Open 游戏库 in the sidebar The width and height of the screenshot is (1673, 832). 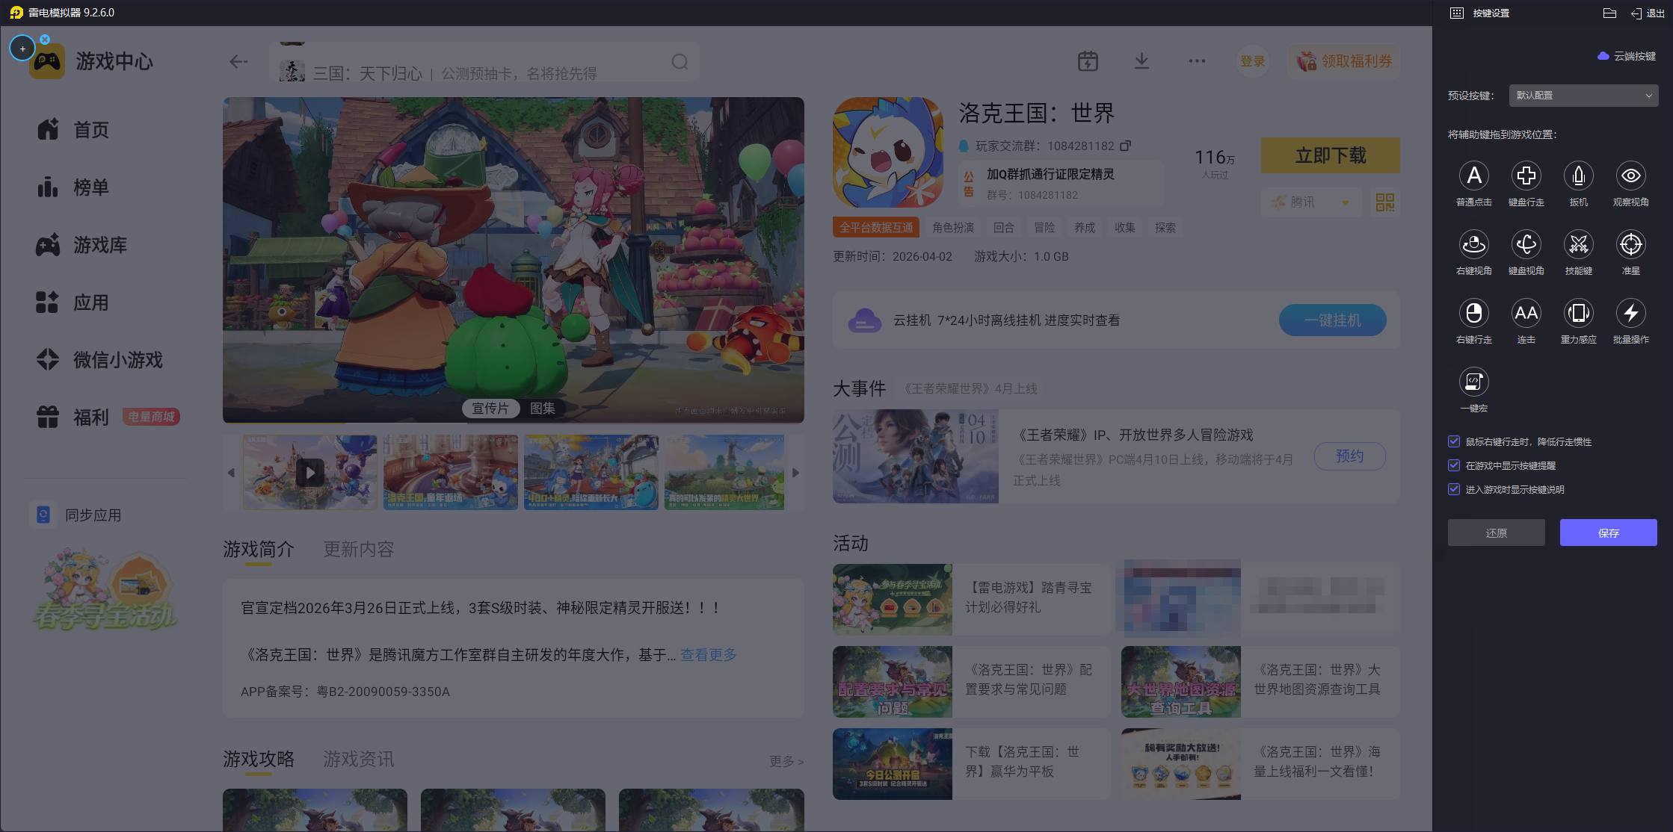pos(99,245)
